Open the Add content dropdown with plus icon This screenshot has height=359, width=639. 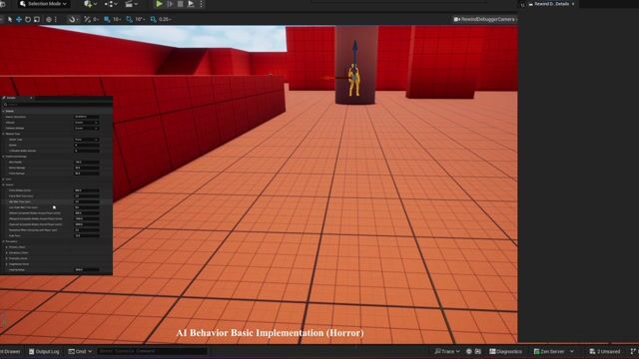tap(90, 4)
